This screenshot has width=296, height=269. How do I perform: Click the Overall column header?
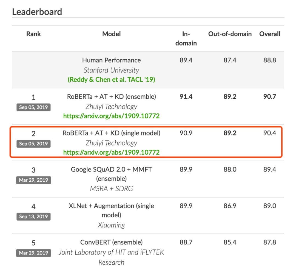[x=270, y=34]
